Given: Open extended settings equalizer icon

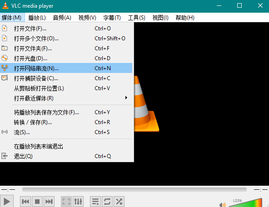Looking at the screenshot, I should 78,202.
